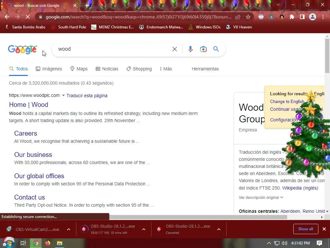Open the Contact us sitelink
Screen dimensions: 330x248
click(x=30, y=197)
